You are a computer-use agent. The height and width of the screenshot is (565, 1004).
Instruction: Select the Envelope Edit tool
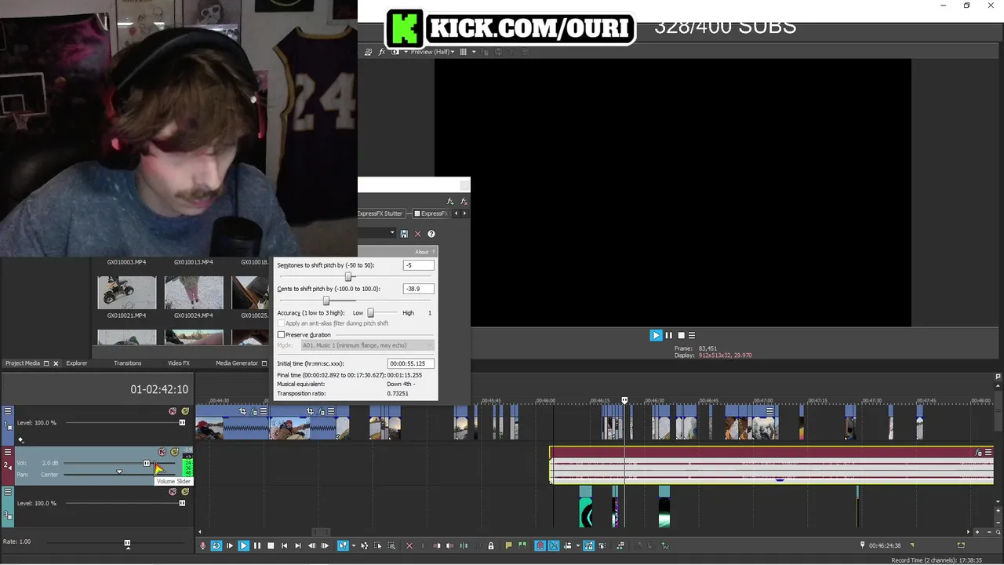(365, 545)
